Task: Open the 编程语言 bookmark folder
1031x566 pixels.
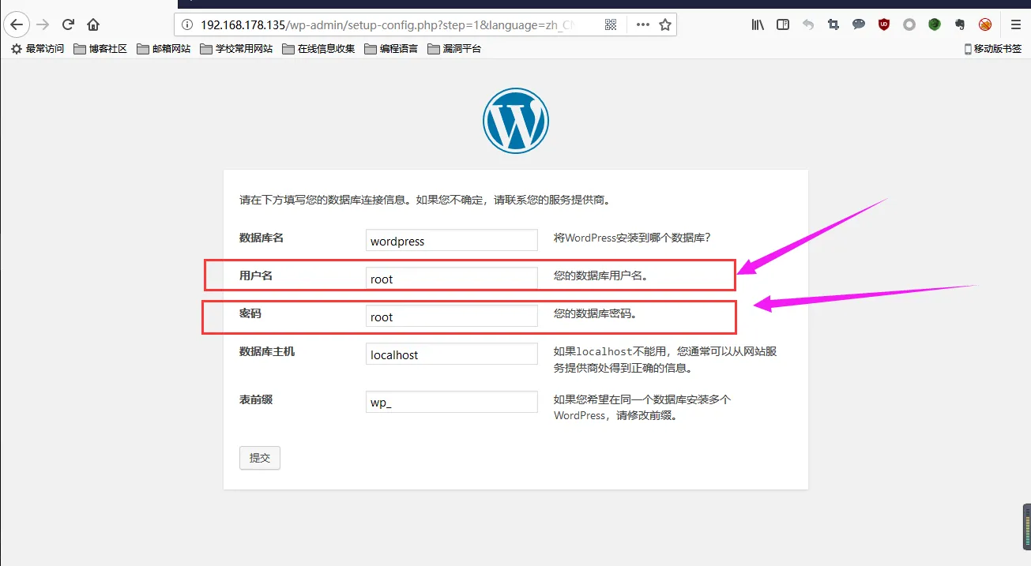Action: (x=391, y=49)
